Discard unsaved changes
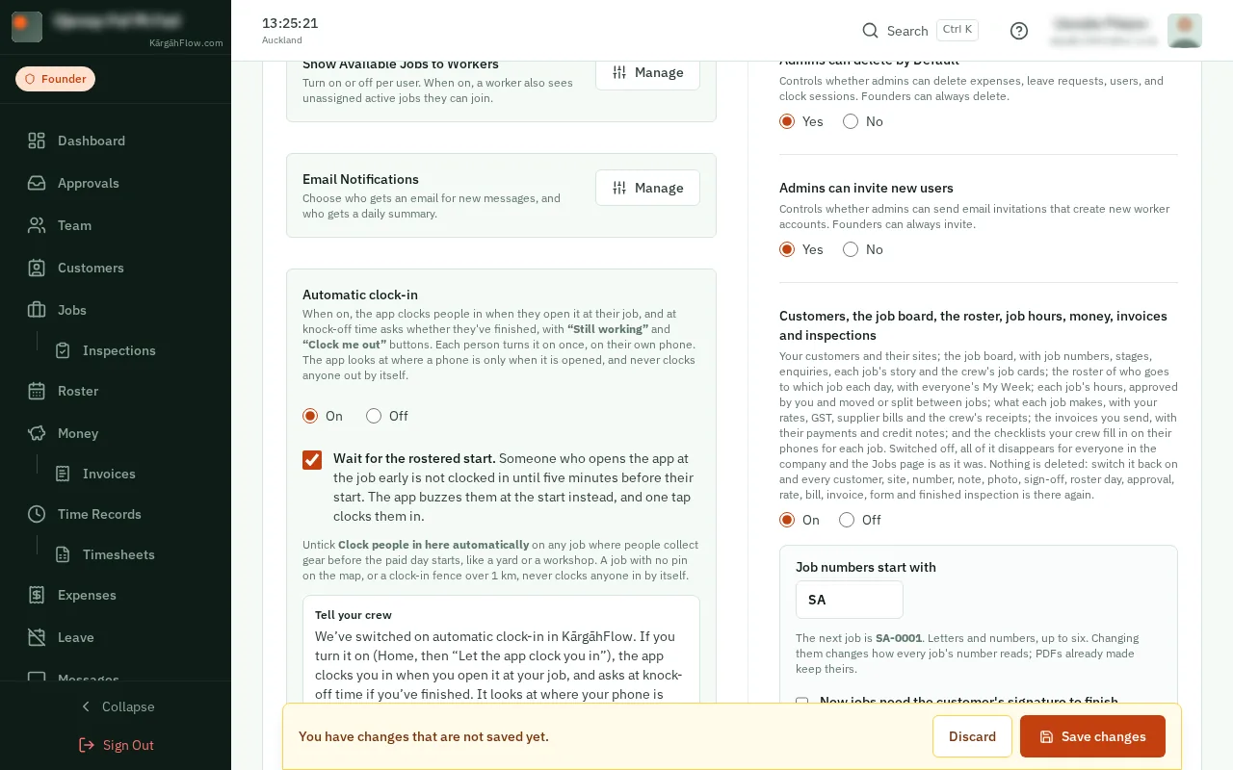This screenshot has height=770, width=1233. pos(972,736)
